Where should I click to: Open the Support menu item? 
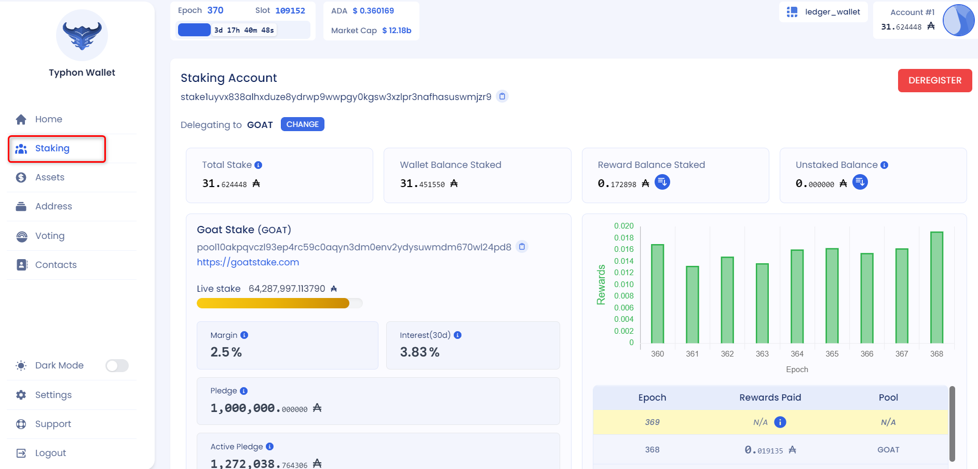pos(72,424)
